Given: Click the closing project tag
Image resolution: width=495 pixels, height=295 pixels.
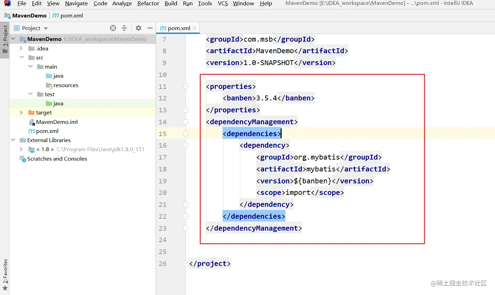Looking at the screenshot, I should tap(210, 264).
